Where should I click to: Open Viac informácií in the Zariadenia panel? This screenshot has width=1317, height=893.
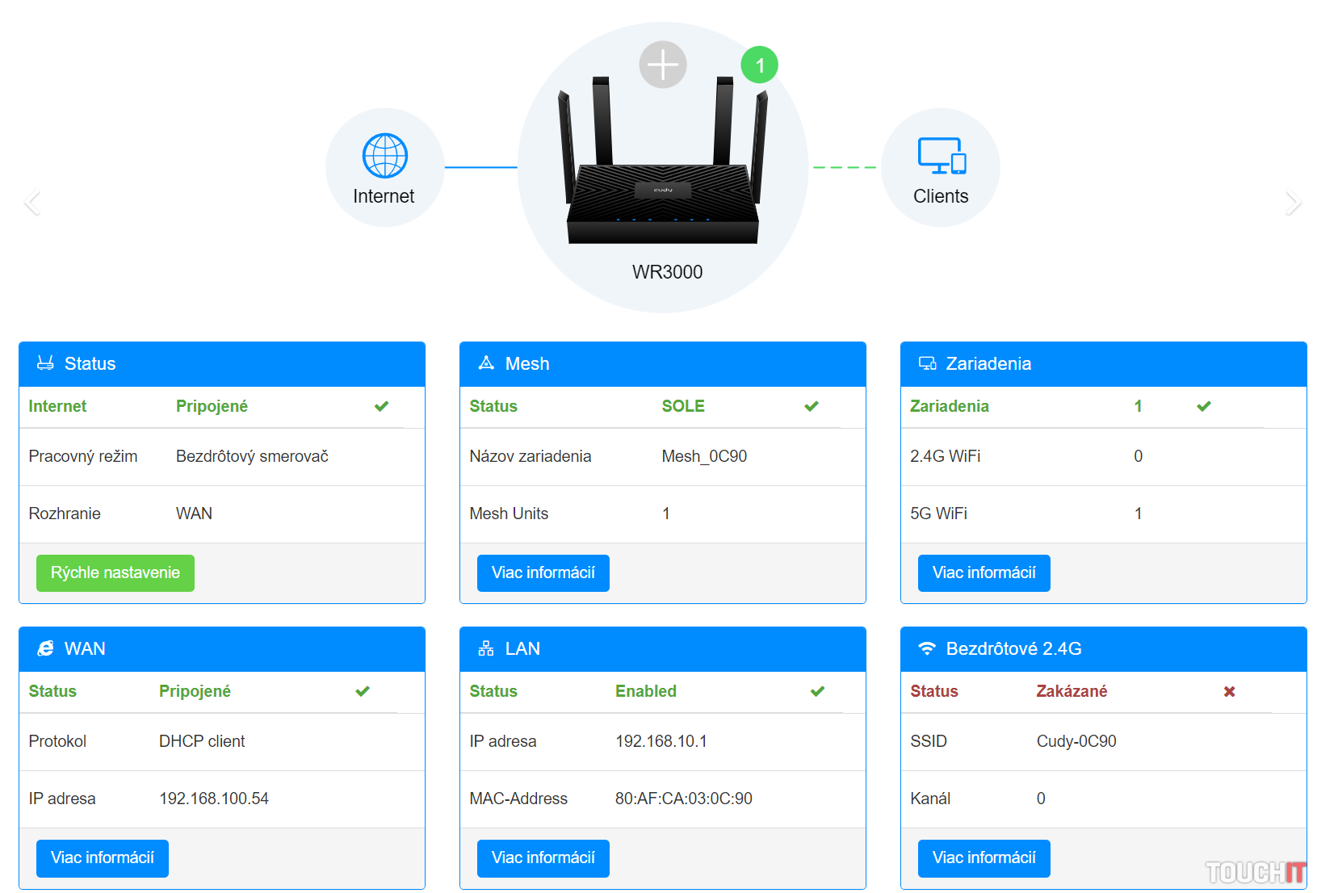[x=984, y=573]
